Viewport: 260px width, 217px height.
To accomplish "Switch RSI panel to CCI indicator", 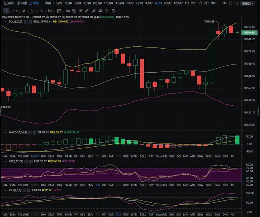I will tap(178, 185).
